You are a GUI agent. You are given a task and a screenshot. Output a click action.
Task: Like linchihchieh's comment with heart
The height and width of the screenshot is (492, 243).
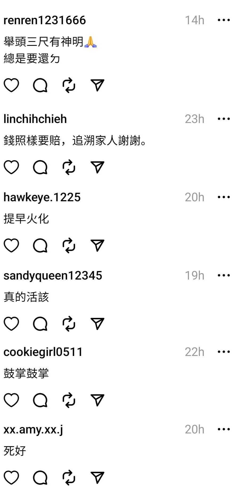pyautogui.click(x=11, y=167)
